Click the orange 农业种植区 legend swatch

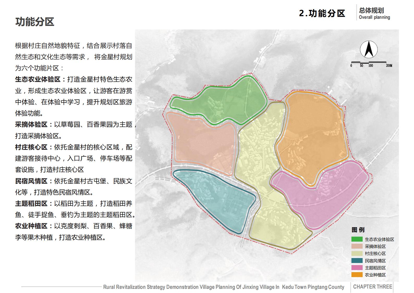(357, 275)
